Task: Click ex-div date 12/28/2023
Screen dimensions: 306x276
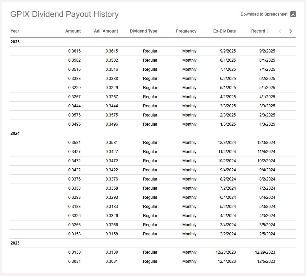Action: pyautogui.click(x=226, y=252)
